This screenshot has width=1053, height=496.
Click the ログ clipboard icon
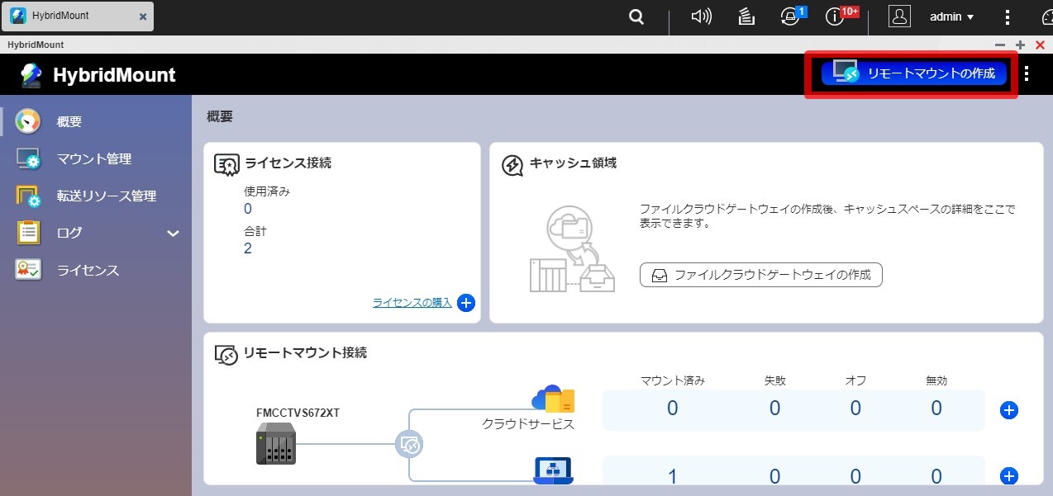28,233
